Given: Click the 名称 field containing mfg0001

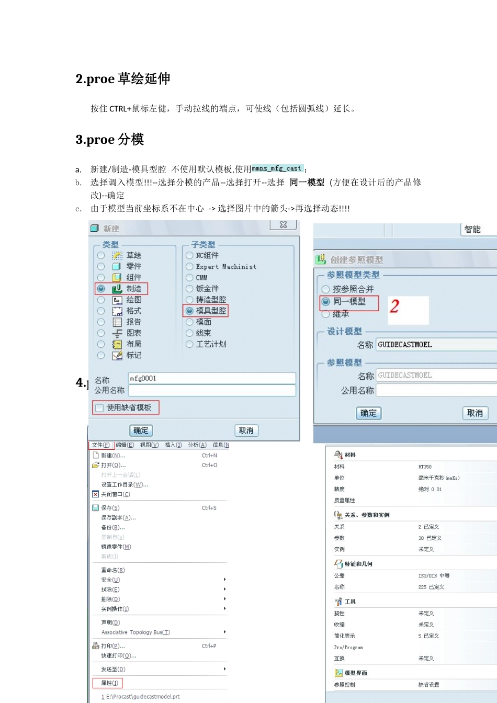Looking at the screenshot, I should (212, 378).
